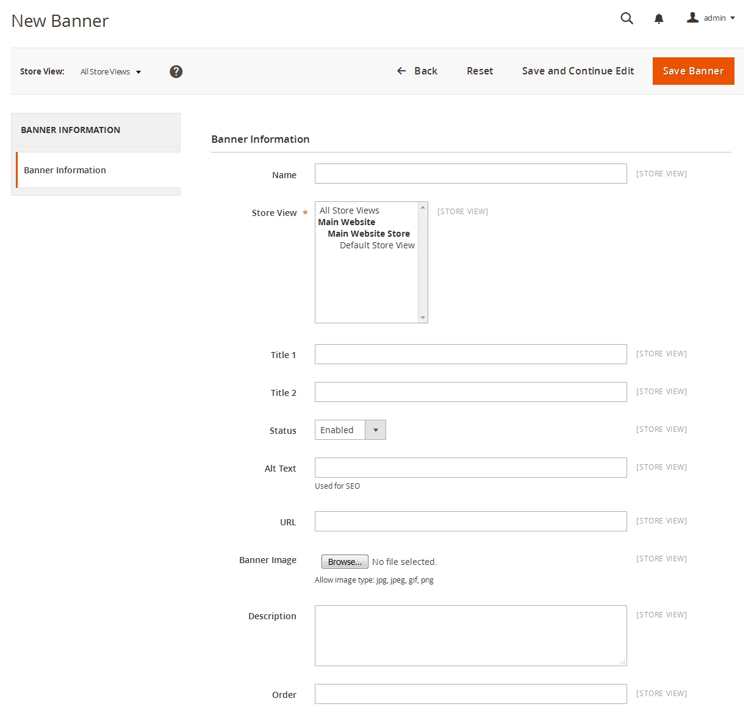
Task: Click the Reset button
Action: point(479,71)
